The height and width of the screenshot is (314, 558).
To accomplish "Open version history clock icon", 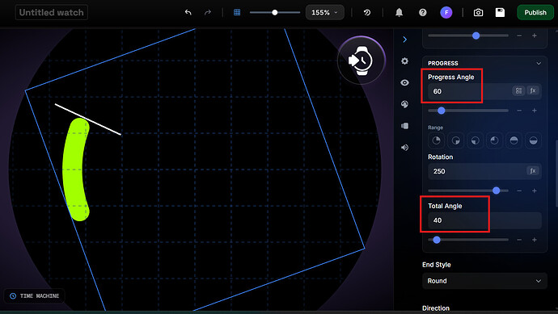I will point(367,12).
